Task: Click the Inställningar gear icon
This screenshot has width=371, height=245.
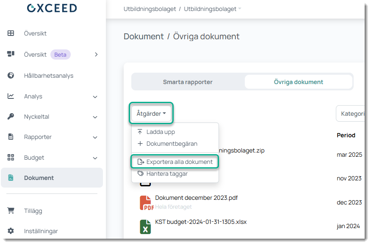Action: point(11,231)
